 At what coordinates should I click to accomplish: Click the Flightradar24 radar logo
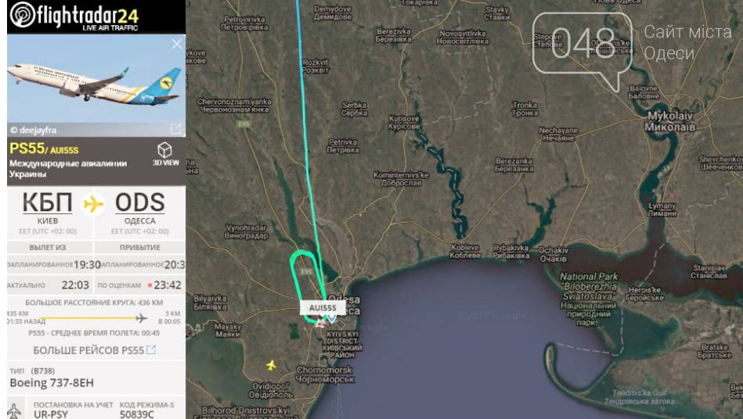[22, 14]
